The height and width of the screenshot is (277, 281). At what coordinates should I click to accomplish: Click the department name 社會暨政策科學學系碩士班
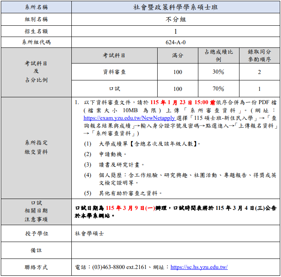point(176,7)
